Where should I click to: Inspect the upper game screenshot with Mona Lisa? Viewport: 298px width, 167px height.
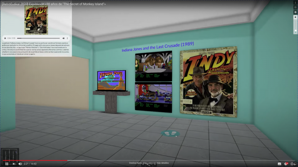tap(153, 66)
